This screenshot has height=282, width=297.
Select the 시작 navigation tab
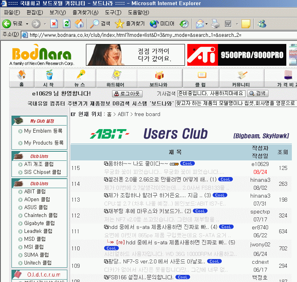pyautogui.click(x=49, y=78)
